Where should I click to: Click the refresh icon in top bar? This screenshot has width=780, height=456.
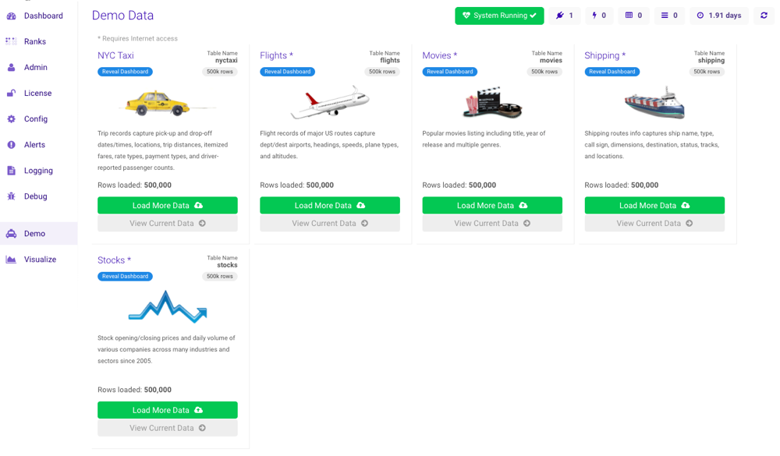[764, 16]
